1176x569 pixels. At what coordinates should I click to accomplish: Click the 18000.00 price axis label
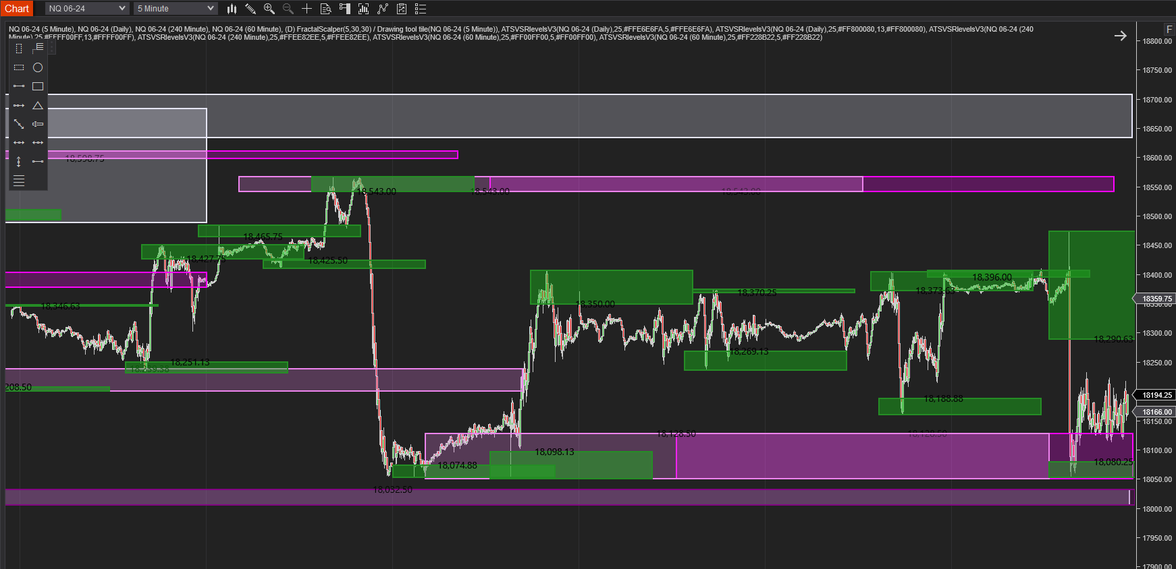click(x=1157, y=509)
